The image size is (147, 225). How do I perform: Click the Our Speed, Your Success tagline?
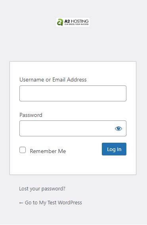76,24
